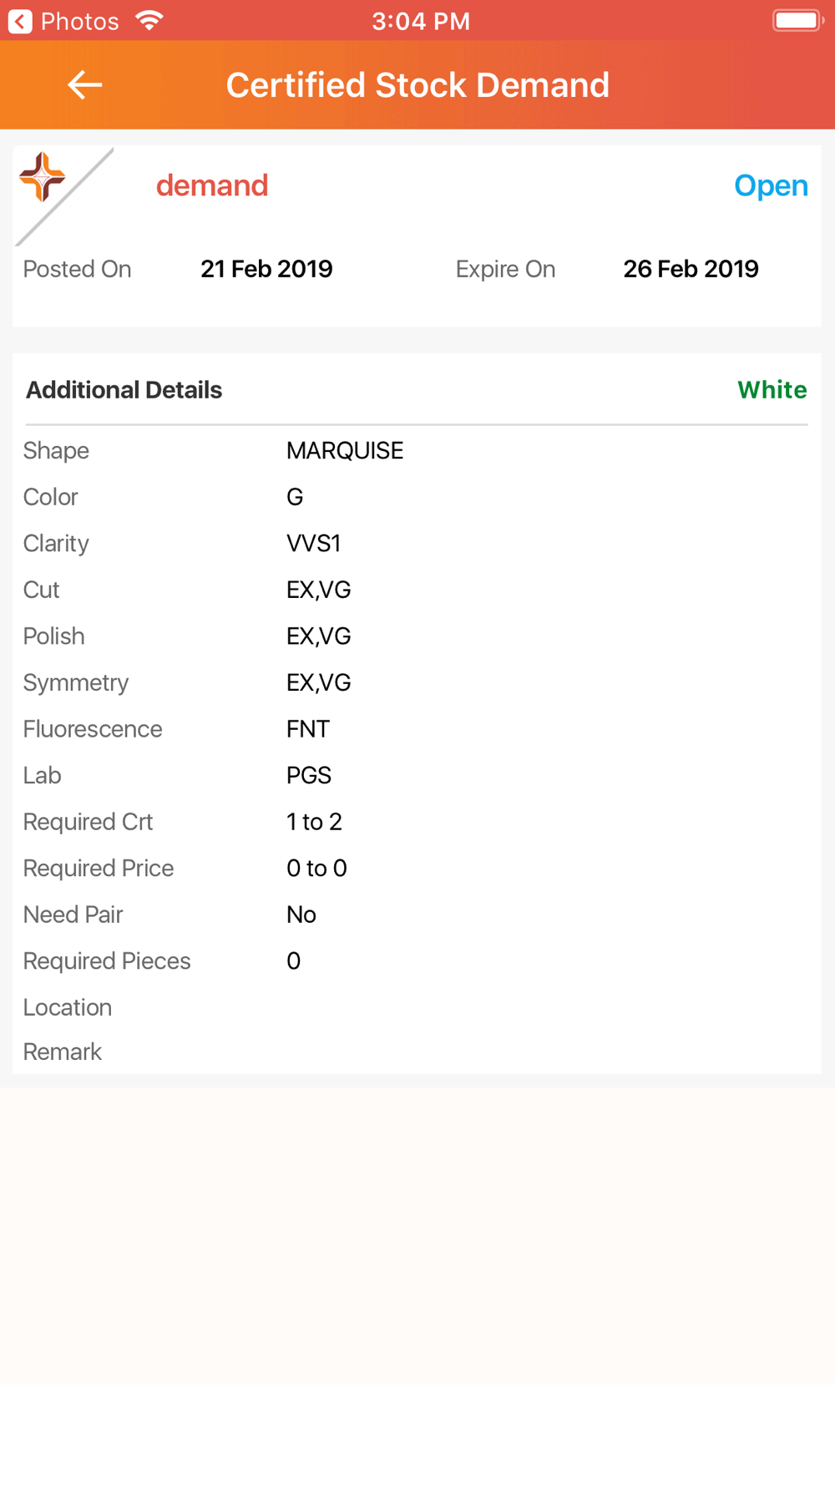Tap the Certified Stock Demand title
Viewport: 835px width, 1485px height.
(x=417, y=85)
